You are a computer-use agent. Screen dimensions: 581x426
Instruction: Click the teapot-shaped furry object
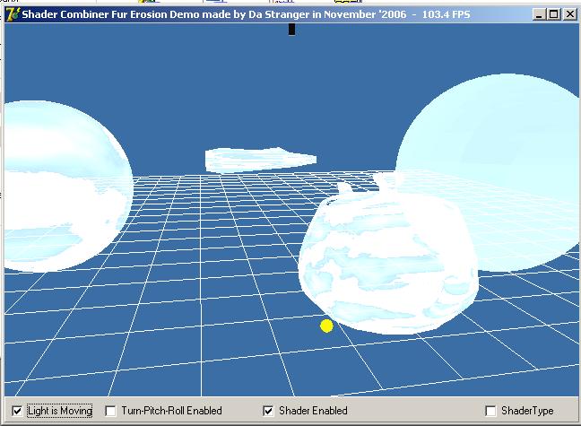point(387,256)
